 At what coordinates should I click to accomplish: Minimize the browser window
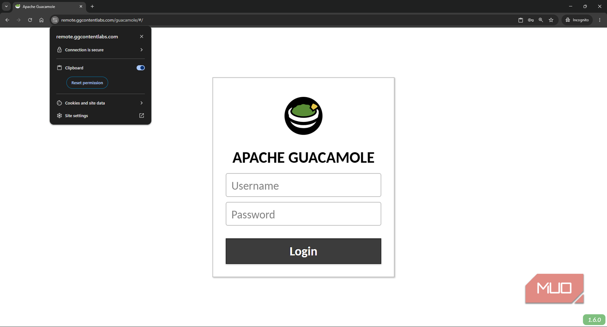point(571,6)
